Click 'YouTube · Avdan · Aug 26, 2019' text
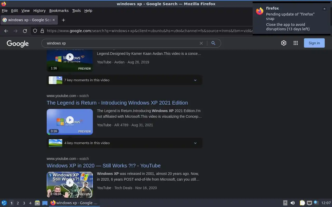 point(123,62)
